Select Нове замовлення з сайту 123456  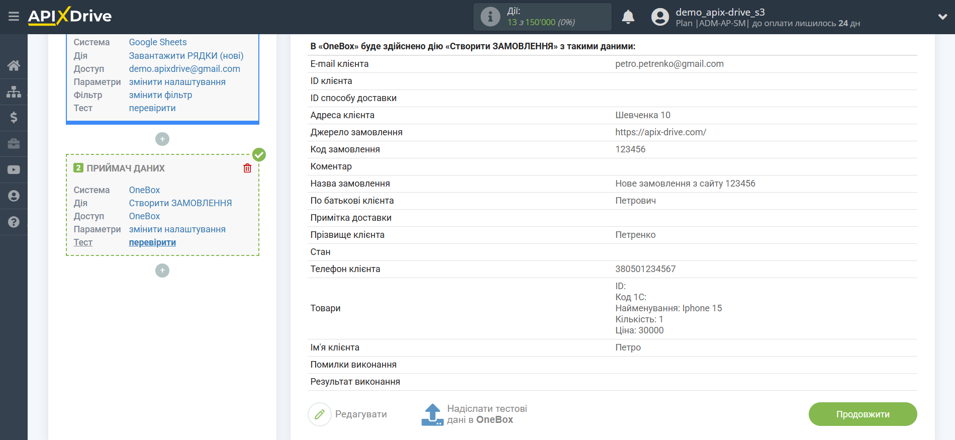[x=685, y=184]
